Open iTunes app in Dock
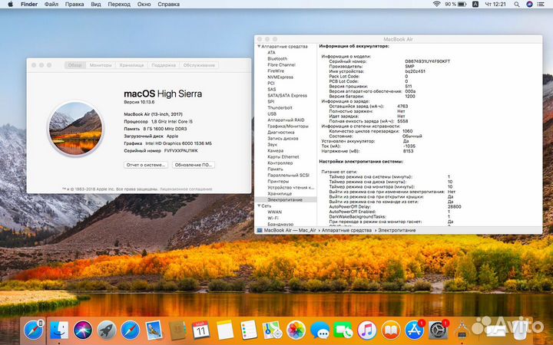The width and height of the screenshot is (553, 345). tap(367, 330)
